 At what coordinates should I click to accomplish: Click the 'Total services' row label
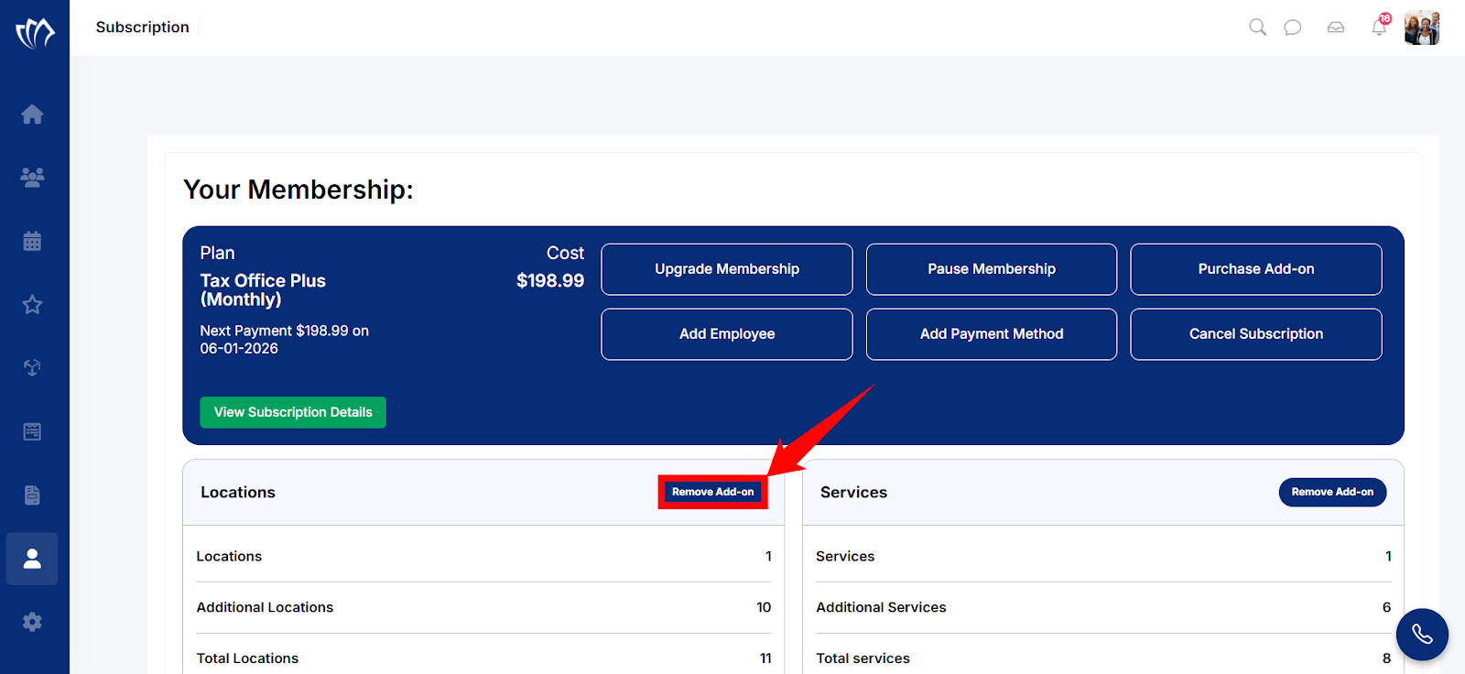point(863,658)
